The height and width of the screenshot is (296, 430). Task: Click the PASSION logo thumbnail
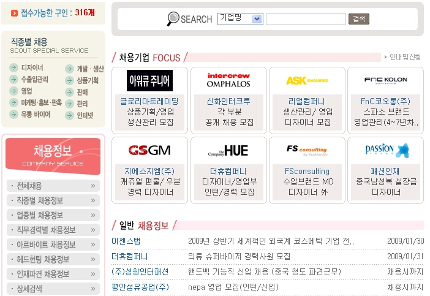coord(387,150)
